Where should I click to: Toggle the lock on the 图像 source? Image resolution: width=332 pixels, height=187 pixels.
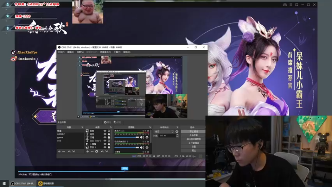[109, 131]
